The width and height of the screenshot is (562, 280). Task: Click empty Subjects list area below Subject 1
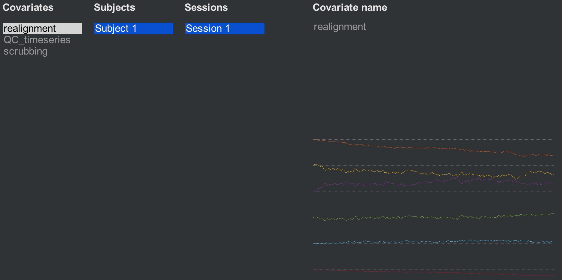click(134, 156)
